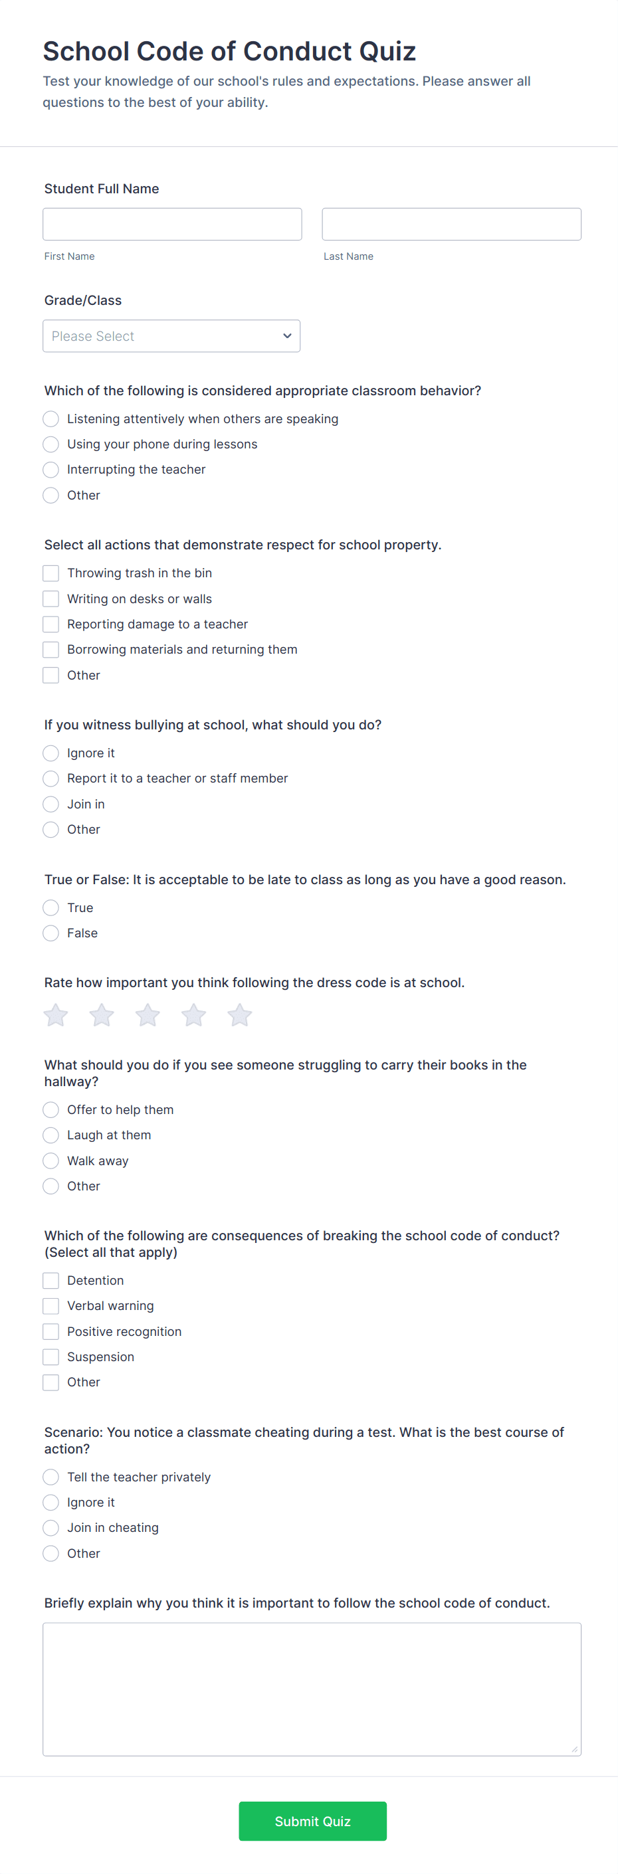Click the Grade/Class dropdown chevron arrow
The height and width of the screenshot is (1874, 618).
pyautogui.click(x=287, y=336)
